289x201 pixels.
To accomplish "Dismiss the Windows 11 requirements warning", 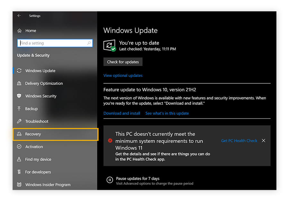I will [263, 141].
